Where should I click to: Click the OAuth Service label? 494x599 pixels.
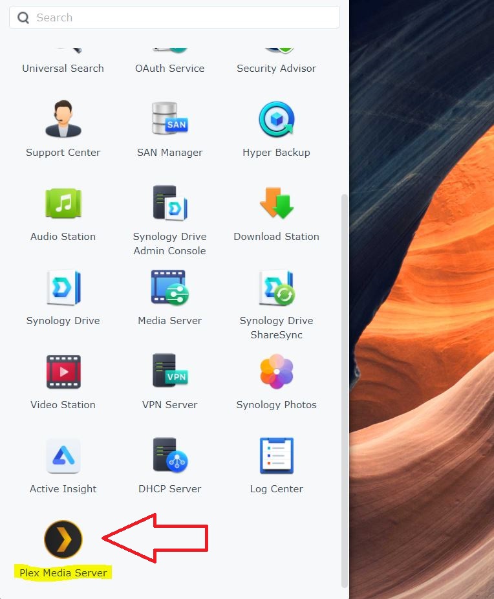[x=170, y=69]
